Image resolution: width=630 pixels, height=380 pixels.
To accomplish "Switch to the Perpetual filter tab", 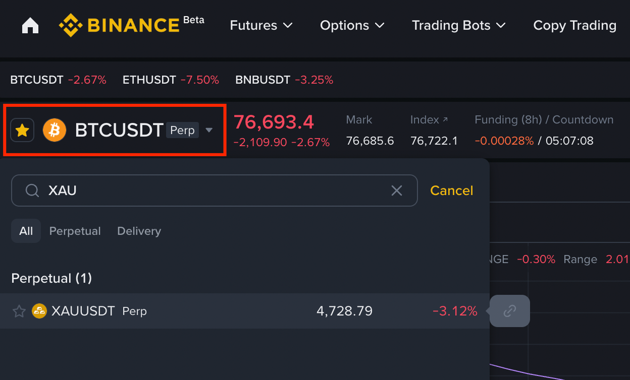I will tap(75, 231).
